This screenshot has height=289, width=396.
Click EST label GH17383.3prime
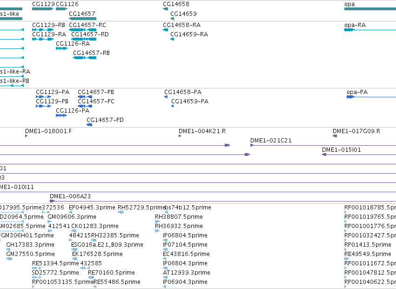pos(30,245)
